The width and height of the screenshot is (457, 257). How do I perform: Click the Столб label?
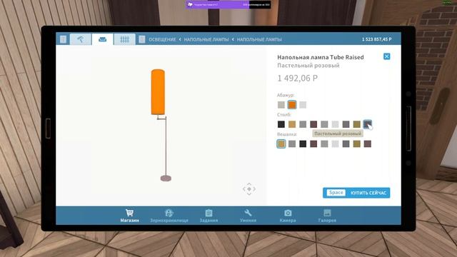[x=284, y=114]
